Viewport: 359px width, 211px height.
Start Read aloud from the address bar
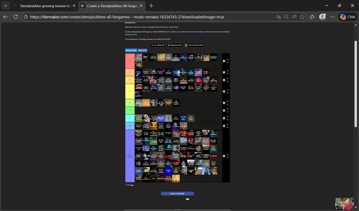click(294, 17)
